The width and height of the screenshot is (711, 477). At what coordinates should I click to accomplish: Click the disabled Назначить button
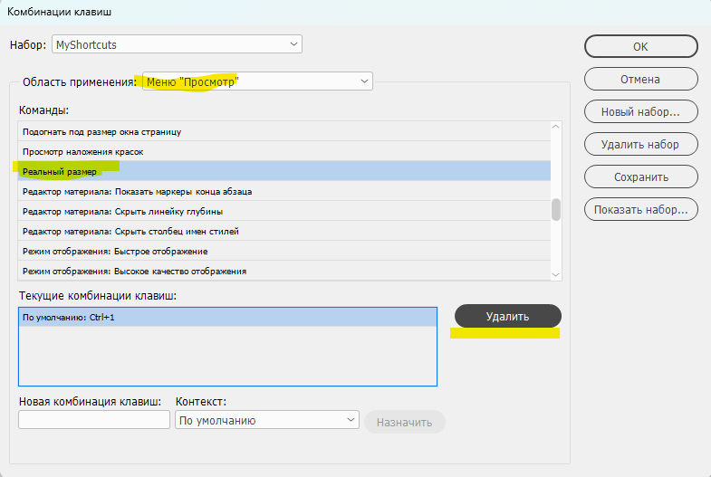tap(405, 422)
